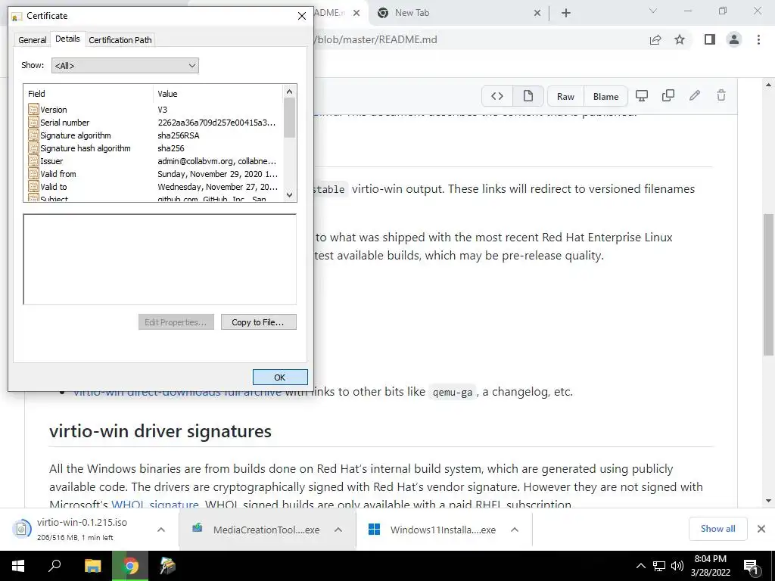Click Copy to File button
Viewport: 775px width, 581px height.
pyautogui.click(x=259, y=322)
